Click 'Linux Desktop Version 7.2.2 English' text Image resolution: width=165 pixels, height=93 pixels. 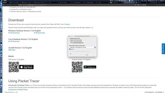[x=23, y=39]
